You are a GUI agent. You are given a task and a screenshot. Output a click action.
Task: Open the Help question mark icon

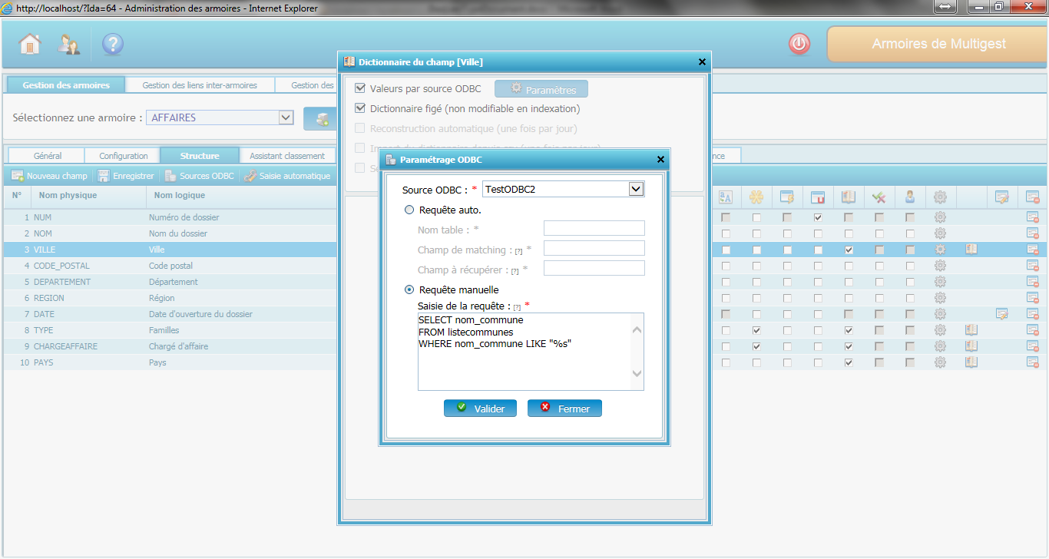(112, 45)
